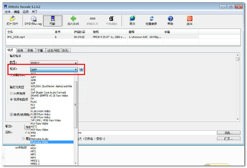
Task: Open the help question mark icon
Action: click(x=170, y=21)
